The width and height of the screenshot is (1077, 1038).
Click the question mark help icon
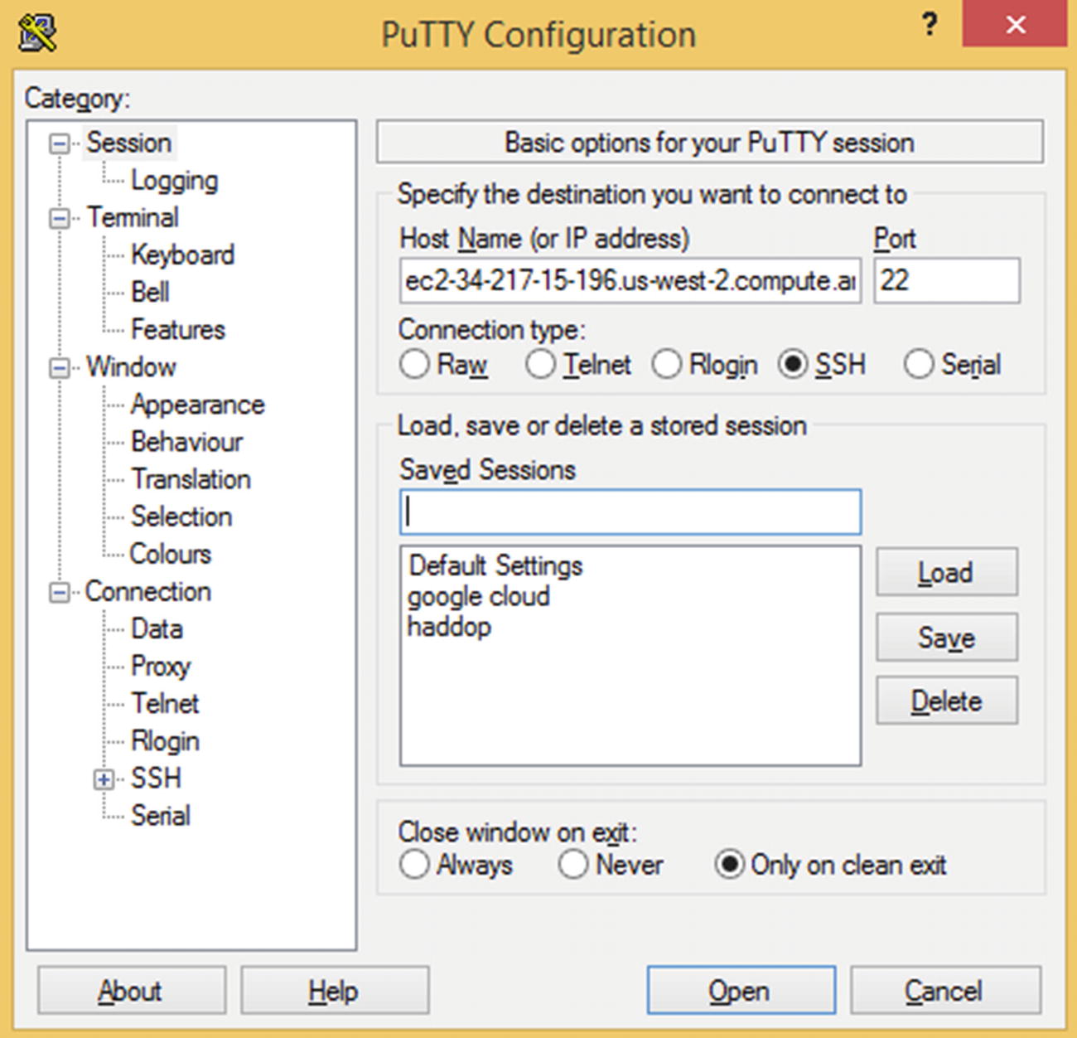930,25
